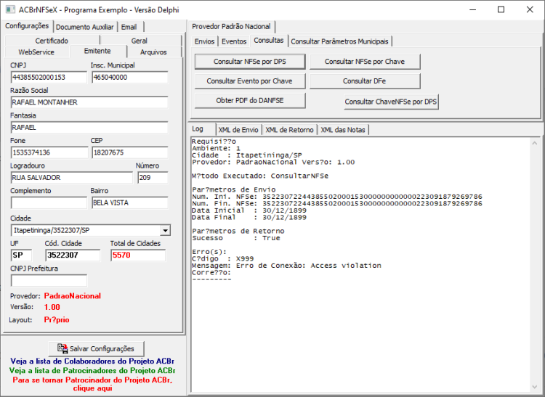The width and height of the screenshot is (545, 397).
Task: Open the WebService tab
Action: [36, 52]
